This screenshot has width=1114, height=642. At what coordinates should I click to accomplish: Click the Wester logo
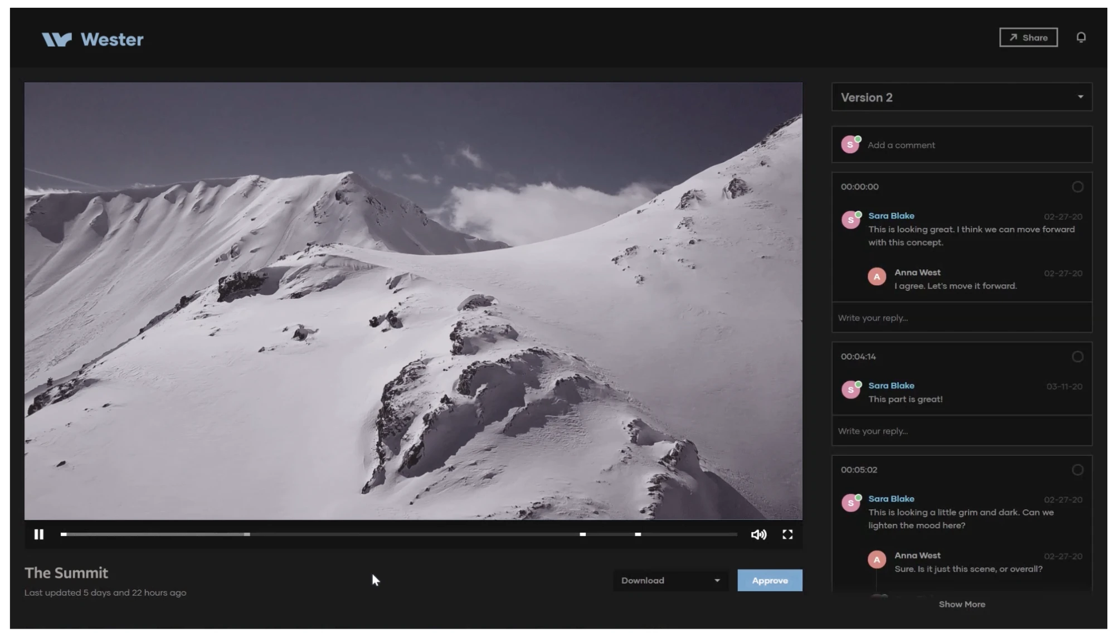tap(92, 38)
